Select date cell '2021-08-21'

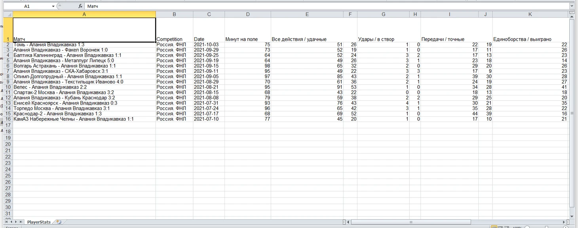[209, 87]
